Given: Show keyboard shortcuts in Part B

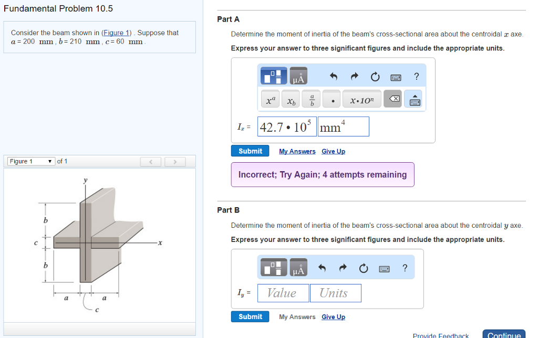Looking at the screenshot, I should click(x=384, y=269).
